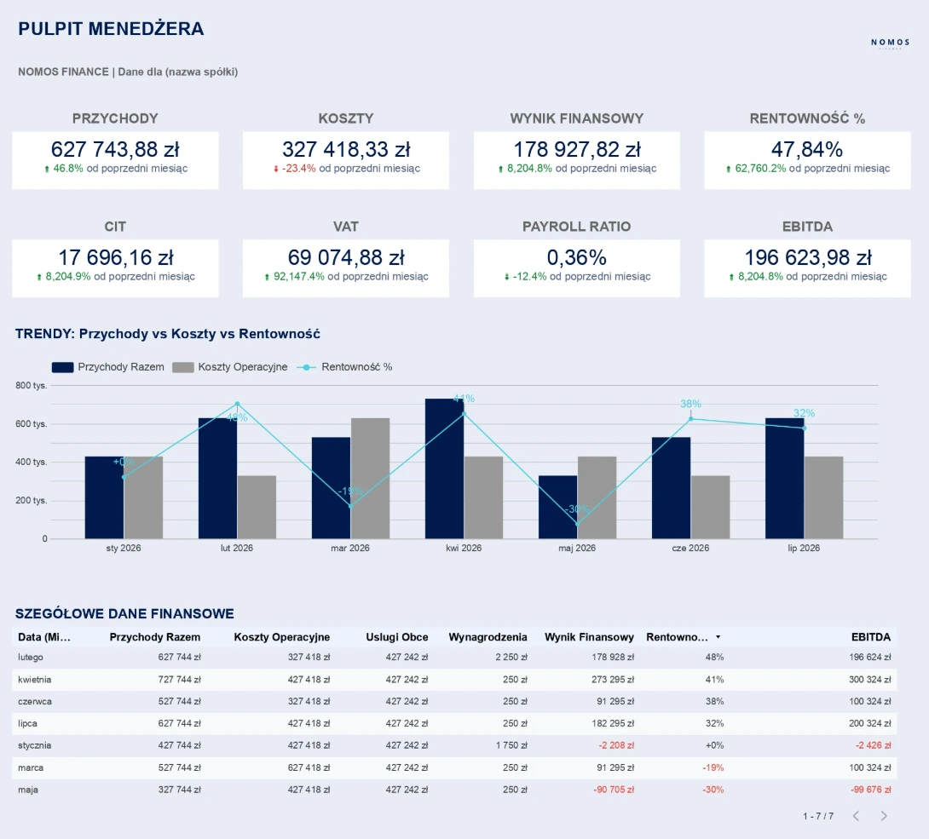Sort table by EBITDA column header
The image size is (929, 839).
tap(870, 637)
